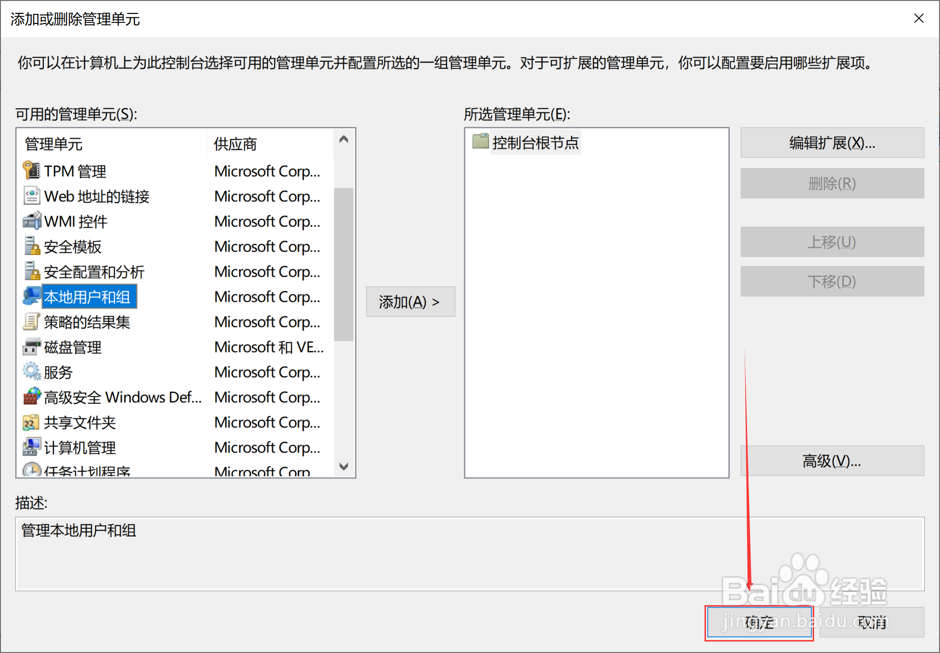The height and width of the screenshot is (653, 940).
Task: Select the 共享文件夹 snap-in icon
Action: coord(31,422)
